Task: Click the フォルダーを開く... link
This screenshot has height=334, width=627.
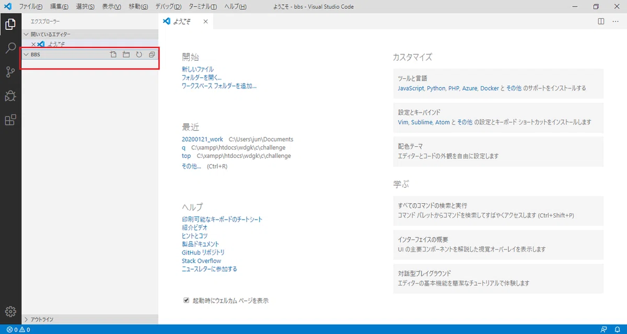Action: tap(202, 77)
